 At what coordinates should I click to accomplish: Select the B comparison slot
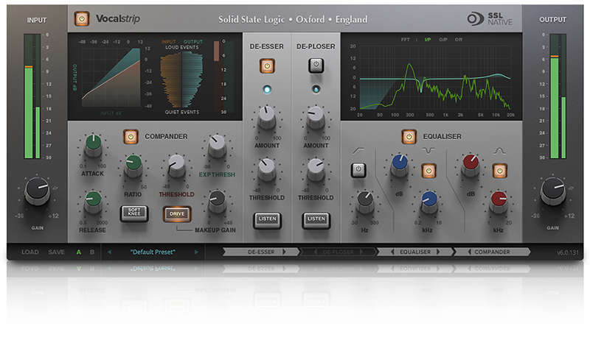(x=91, y=252)
